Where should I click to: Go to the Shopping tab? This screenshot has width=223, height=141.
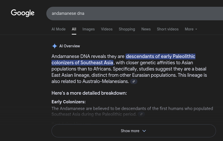(x=127, y=29)
